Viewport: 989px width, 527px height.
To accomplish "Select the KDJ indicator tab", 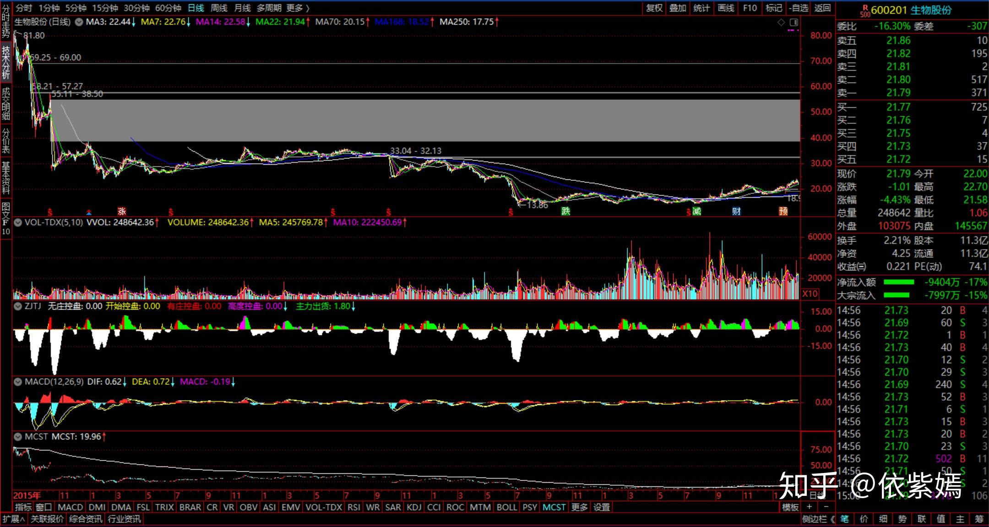I will coord(414,507).
